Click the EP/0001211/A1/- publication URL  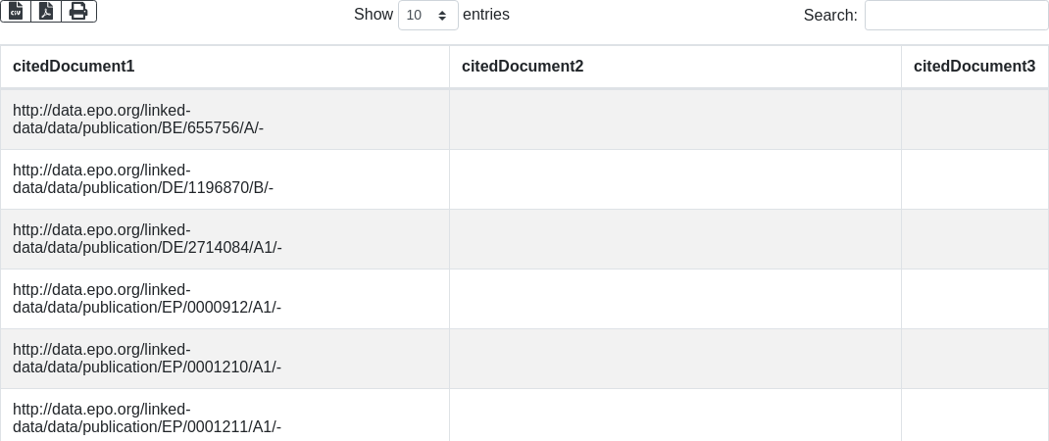click(x=147, y=418)
